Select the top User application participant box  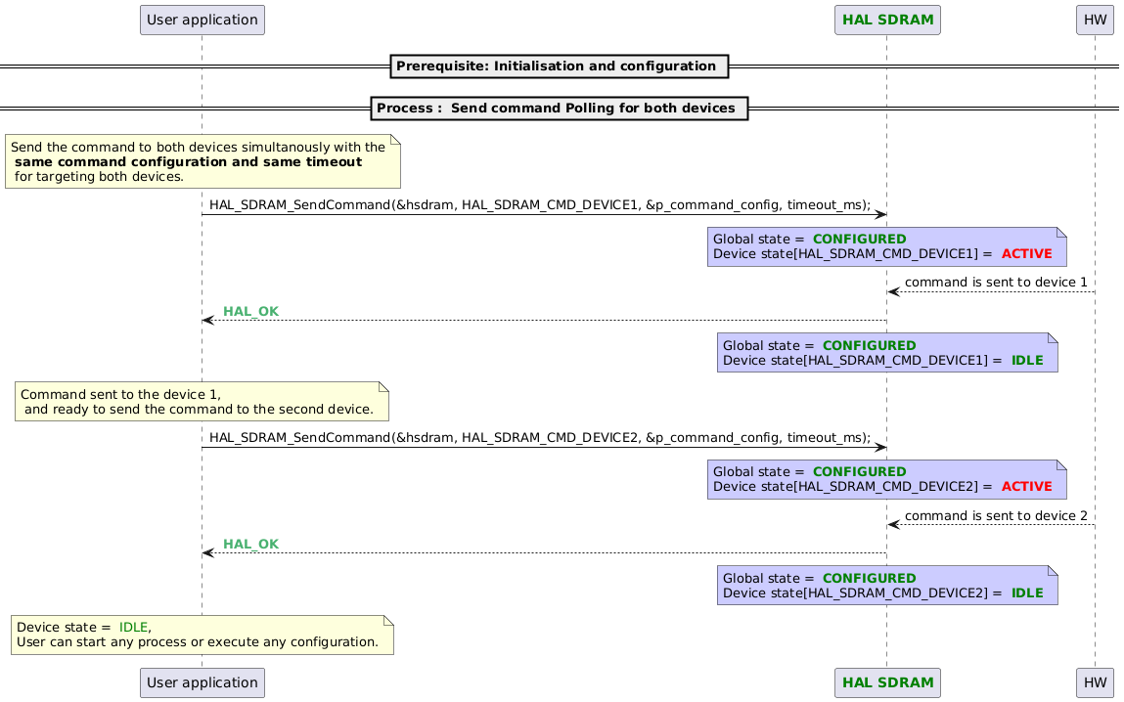[x=202, y=21]
